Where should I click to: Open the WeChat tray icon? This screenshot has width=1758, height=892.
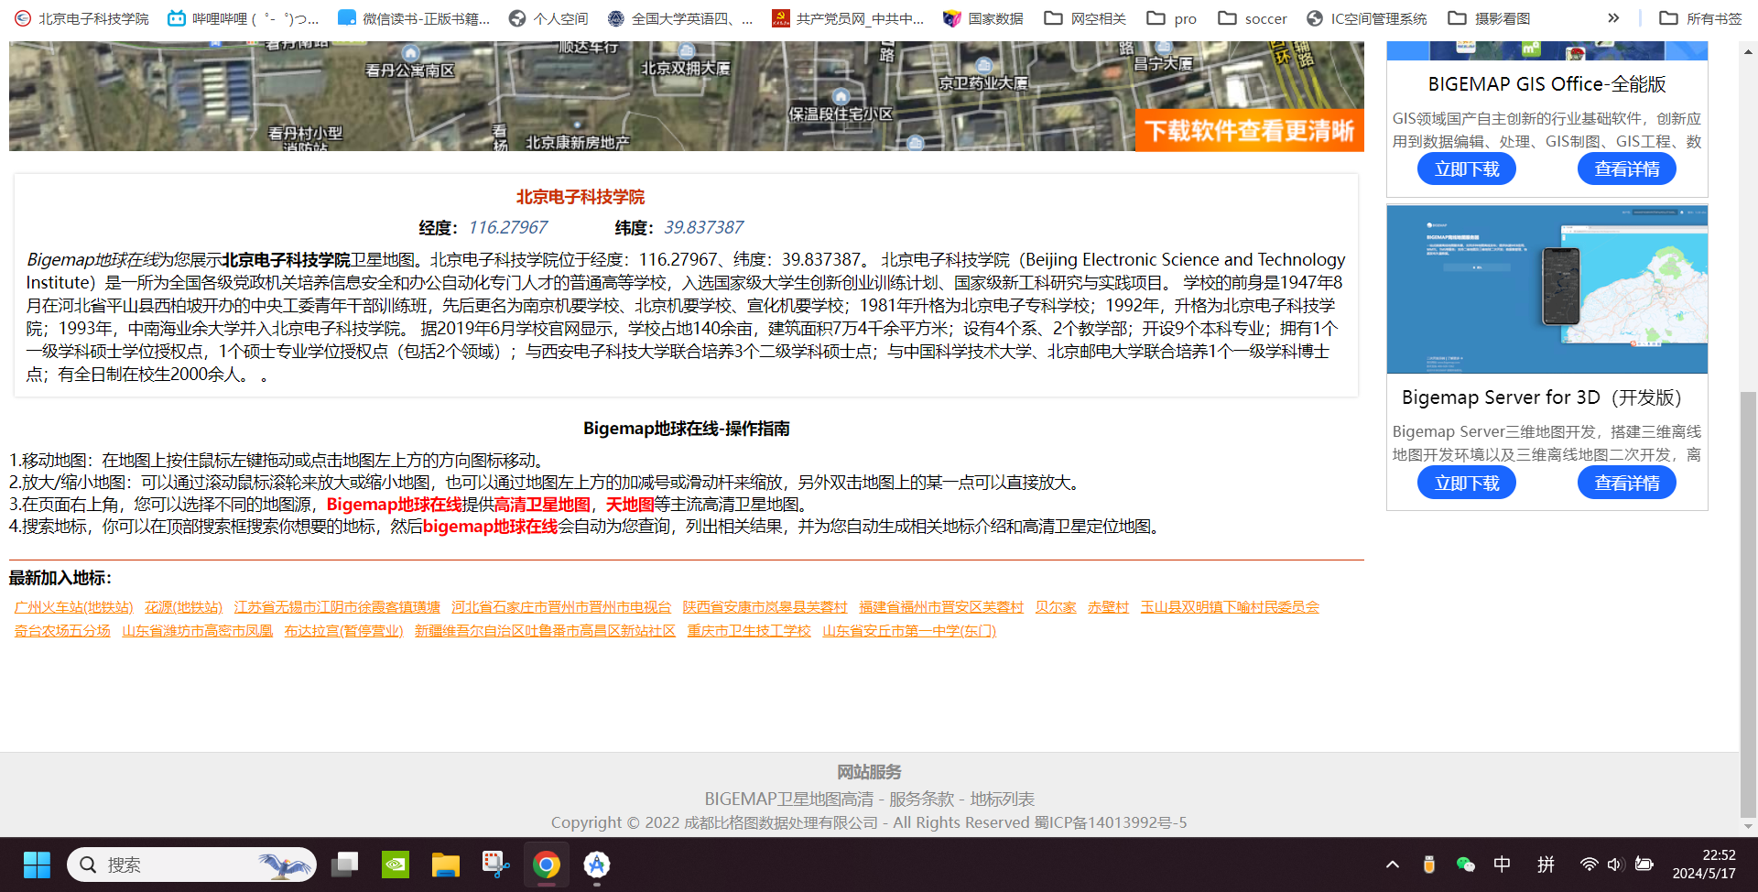(1465, 865)
